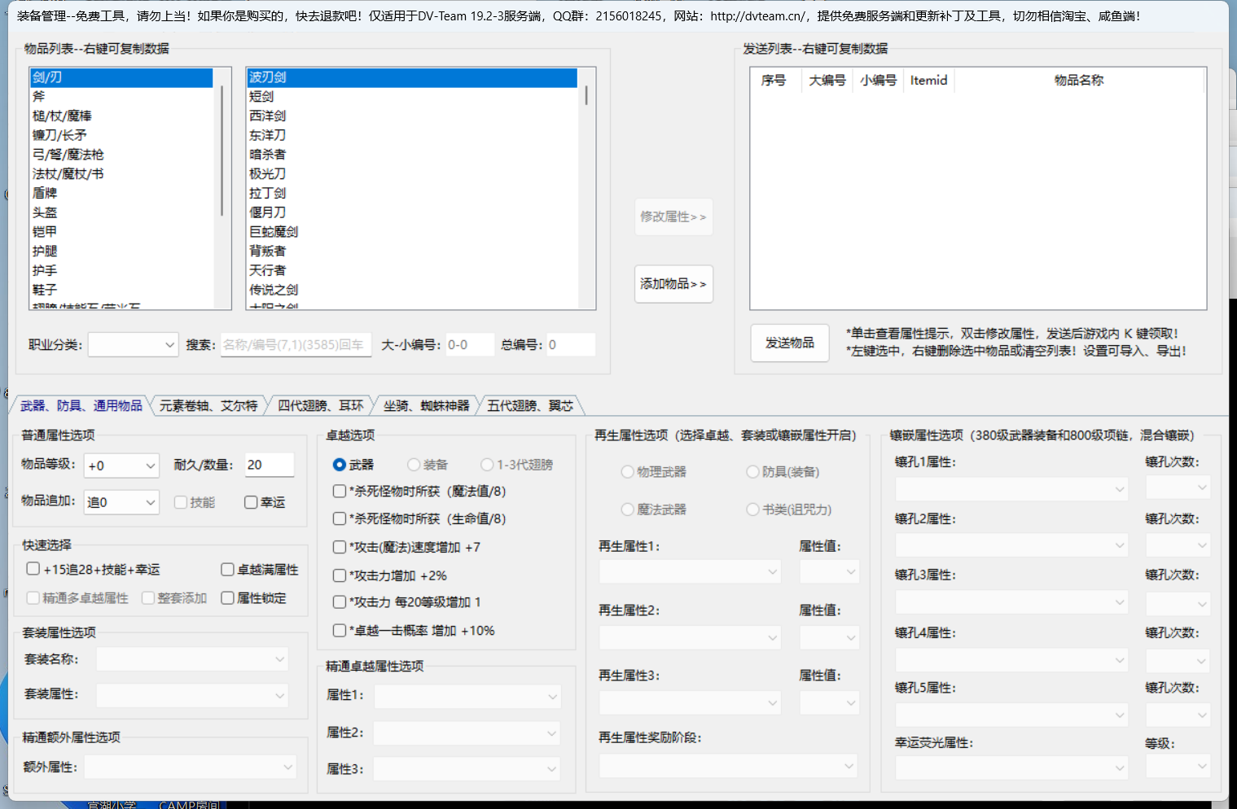Toggle the 卓越满属性 checkbox
Viewport: 1237px width, 809px height.
point(228,570)
